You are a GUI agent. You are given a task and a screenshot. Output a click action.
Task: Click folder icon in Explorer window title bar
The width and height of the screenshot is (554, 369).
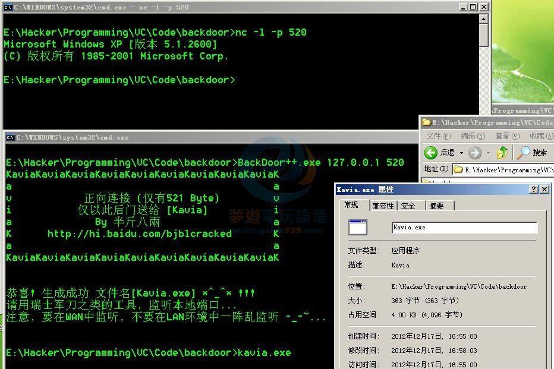pos(427,122)
